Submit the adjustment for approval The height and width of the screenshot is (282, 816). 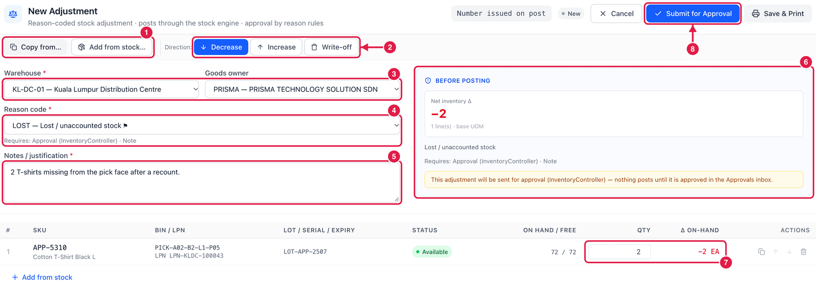[x=693, y=14]
